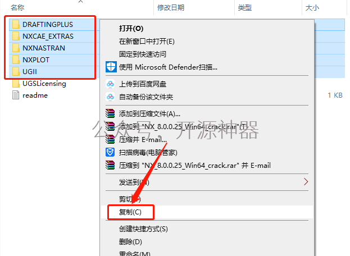This screenshot has width=350, height=256.
Task: Click the Baidu Netdisk upload icon
Action: click(110, 84)
